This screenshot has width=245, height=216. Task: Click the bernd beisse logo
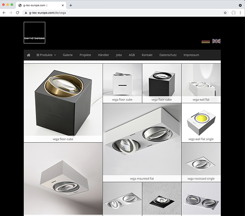[x=34, y=33]
